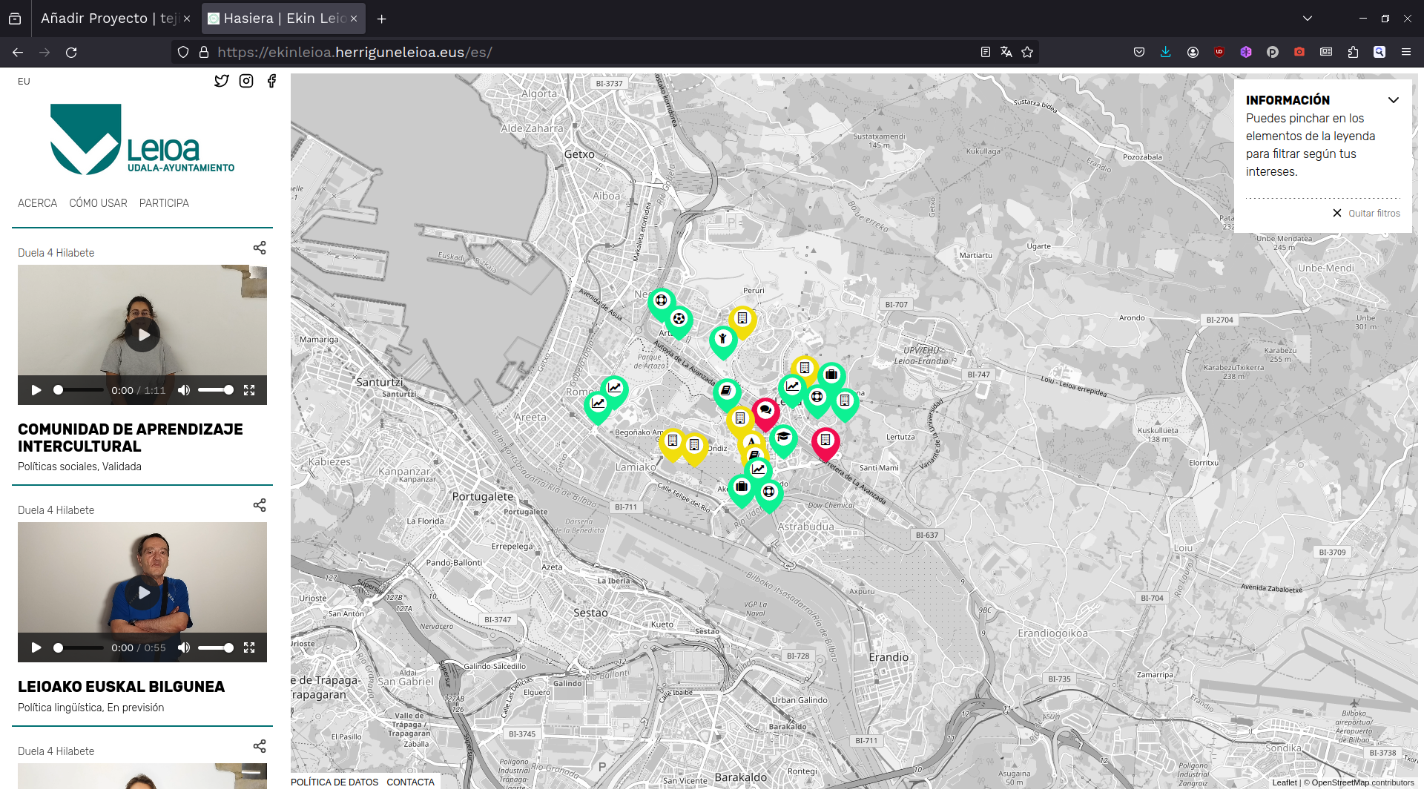1424x801 pixels.
Task: Mute the first video's audio
Action: 184,390
